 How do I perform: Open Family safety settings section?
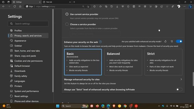click(28, 76)
